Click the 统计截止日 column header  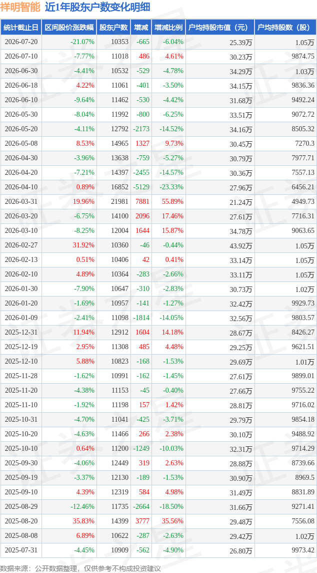click(21, 28)
